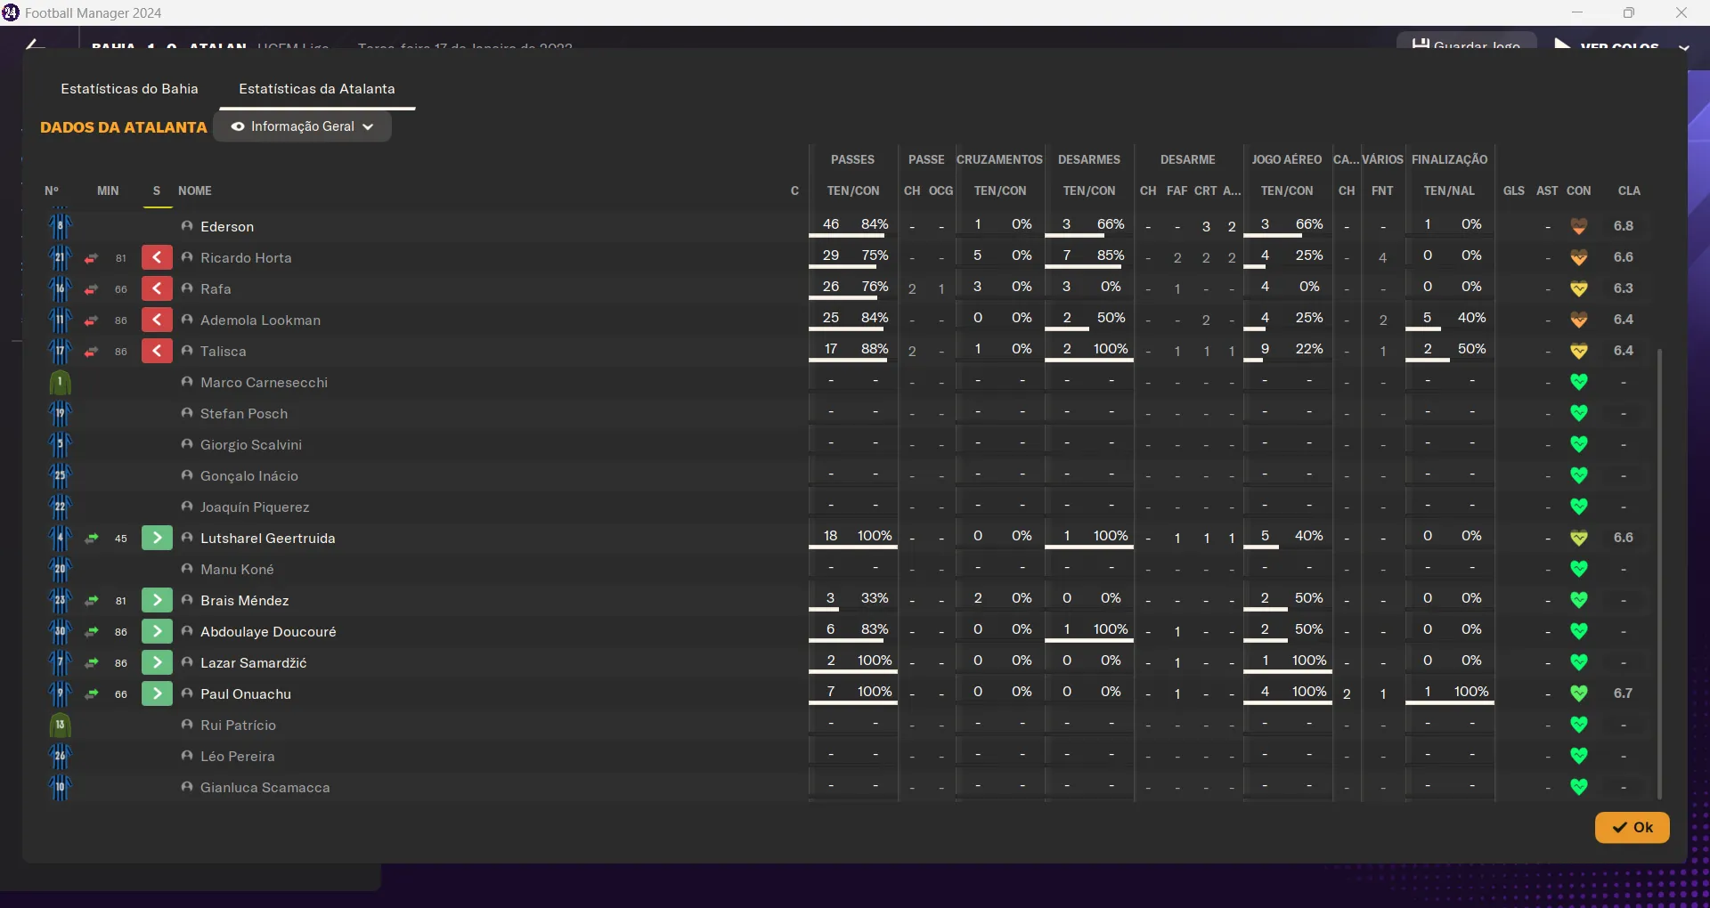Click Lutsharel Geertruida's green swap arrows icon

pyautogui.click(x=91, y=539)
